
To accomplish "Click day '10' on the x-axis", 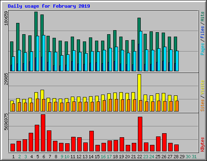I will point(67,157).
